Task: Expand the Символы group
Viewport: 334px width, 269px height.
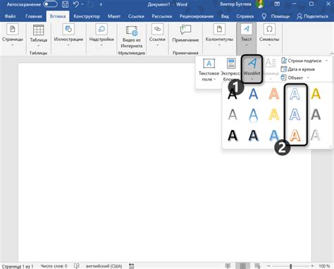Action: click(x=269, y=35)
